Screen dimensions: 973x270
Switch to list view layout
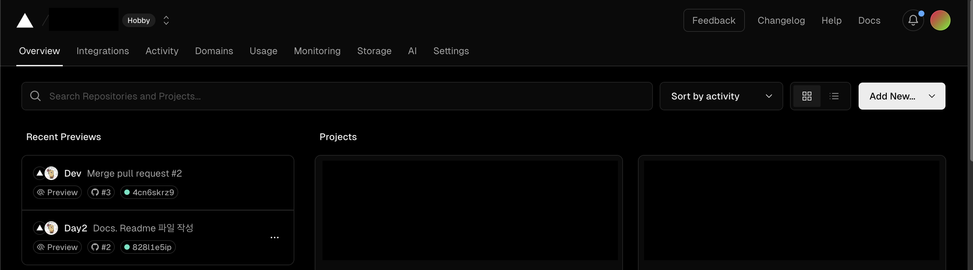834,96
